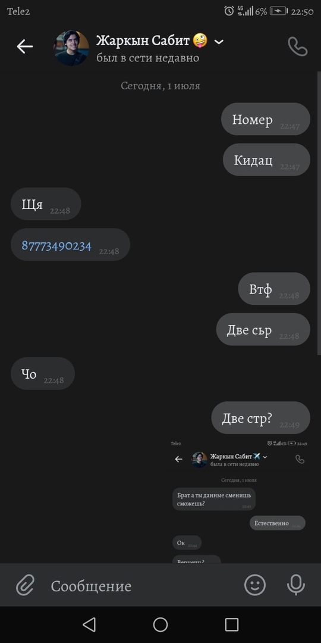
Task: Tap the chat scrollbar on right edge
Action: tap(319, 213)
